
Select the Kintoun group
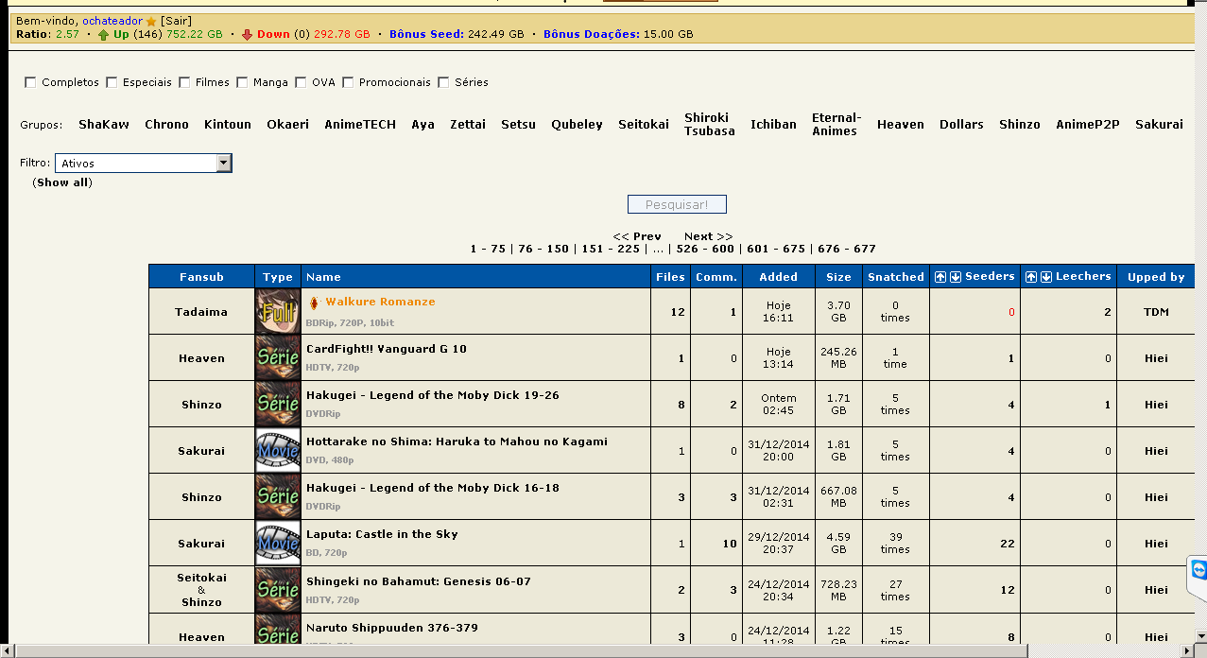(x=228, y=125)
